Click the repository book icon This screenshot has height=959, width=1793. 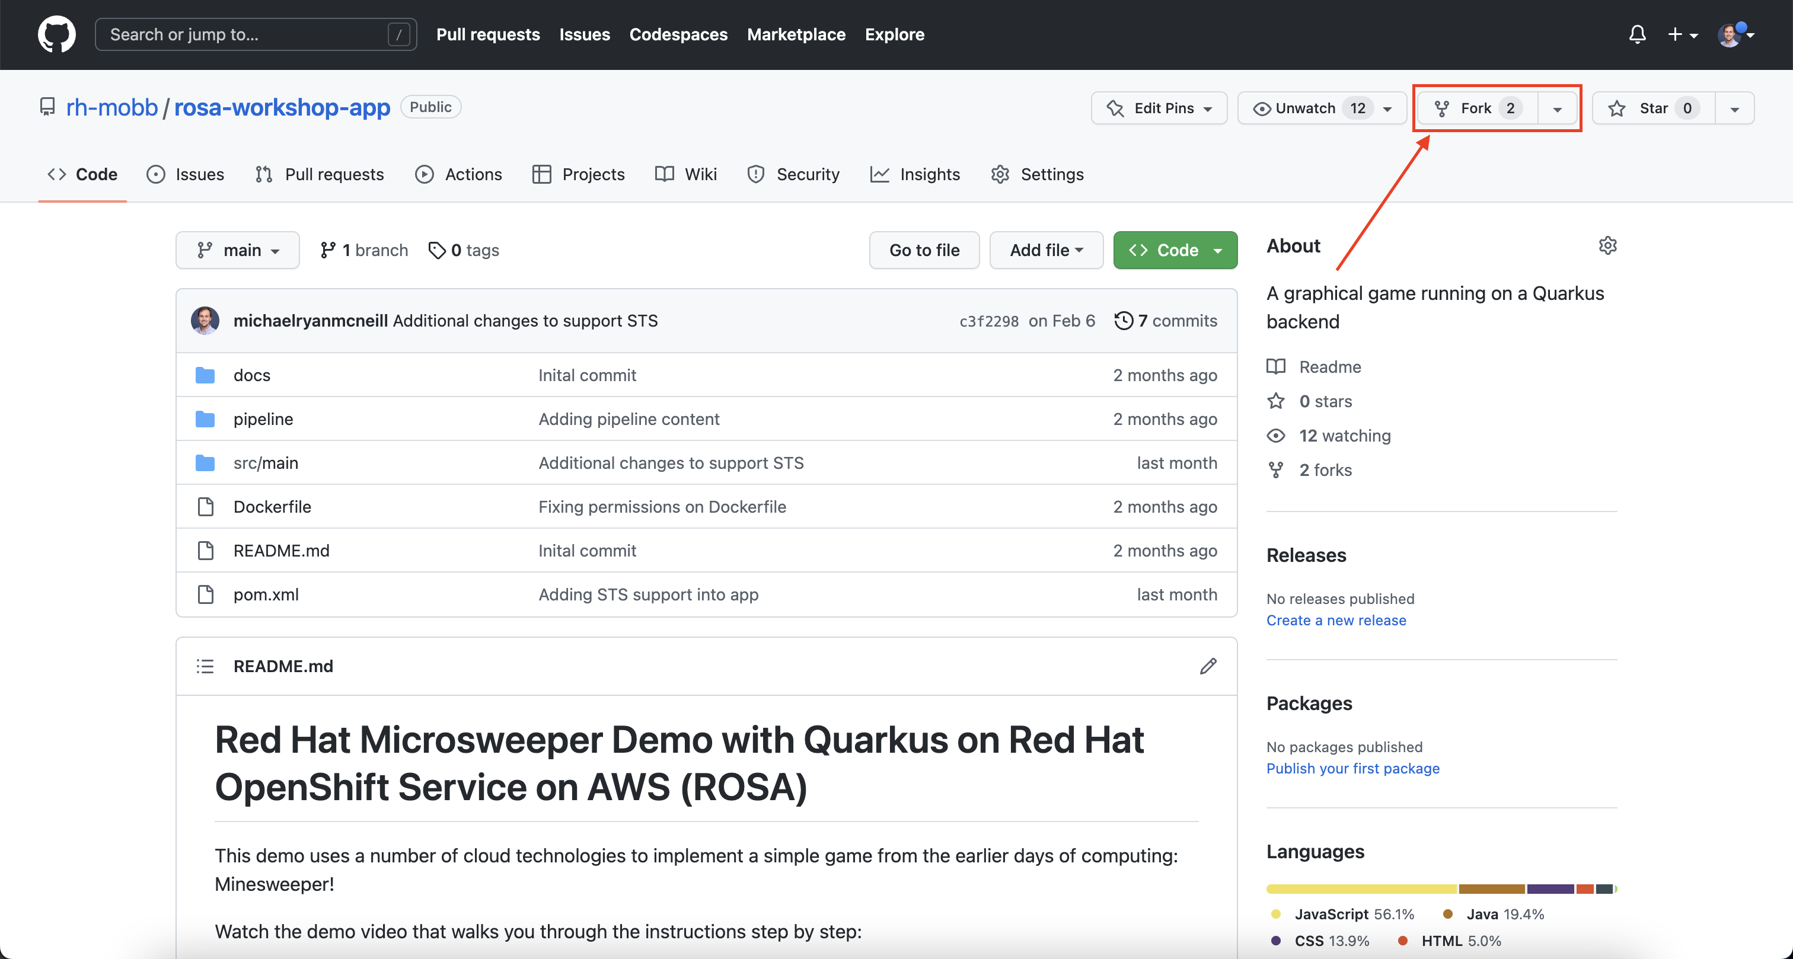click(47, 107)
